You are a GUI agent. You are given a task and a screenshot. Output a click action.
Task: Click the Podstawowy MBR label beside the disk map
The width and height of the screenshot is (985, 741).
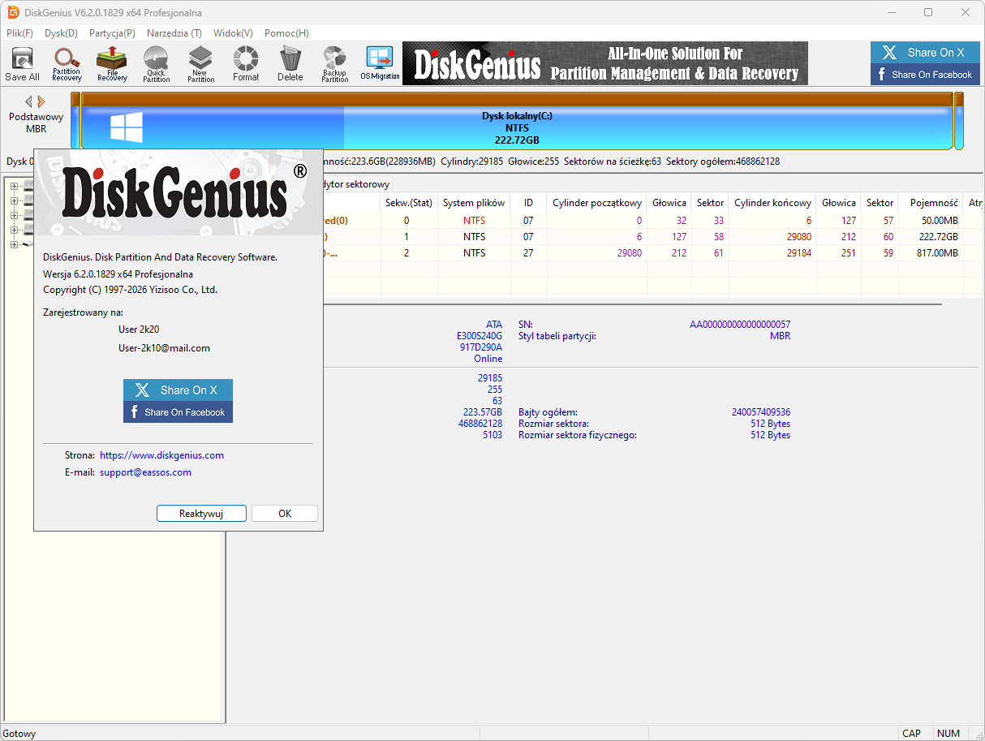pos(37,123)
